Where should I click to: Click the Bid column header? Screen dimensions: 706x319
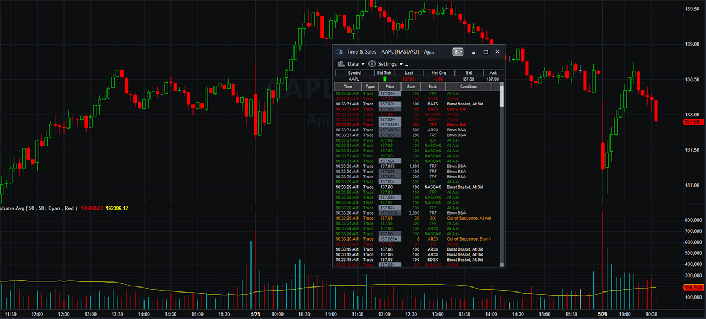tap(469, 73)
